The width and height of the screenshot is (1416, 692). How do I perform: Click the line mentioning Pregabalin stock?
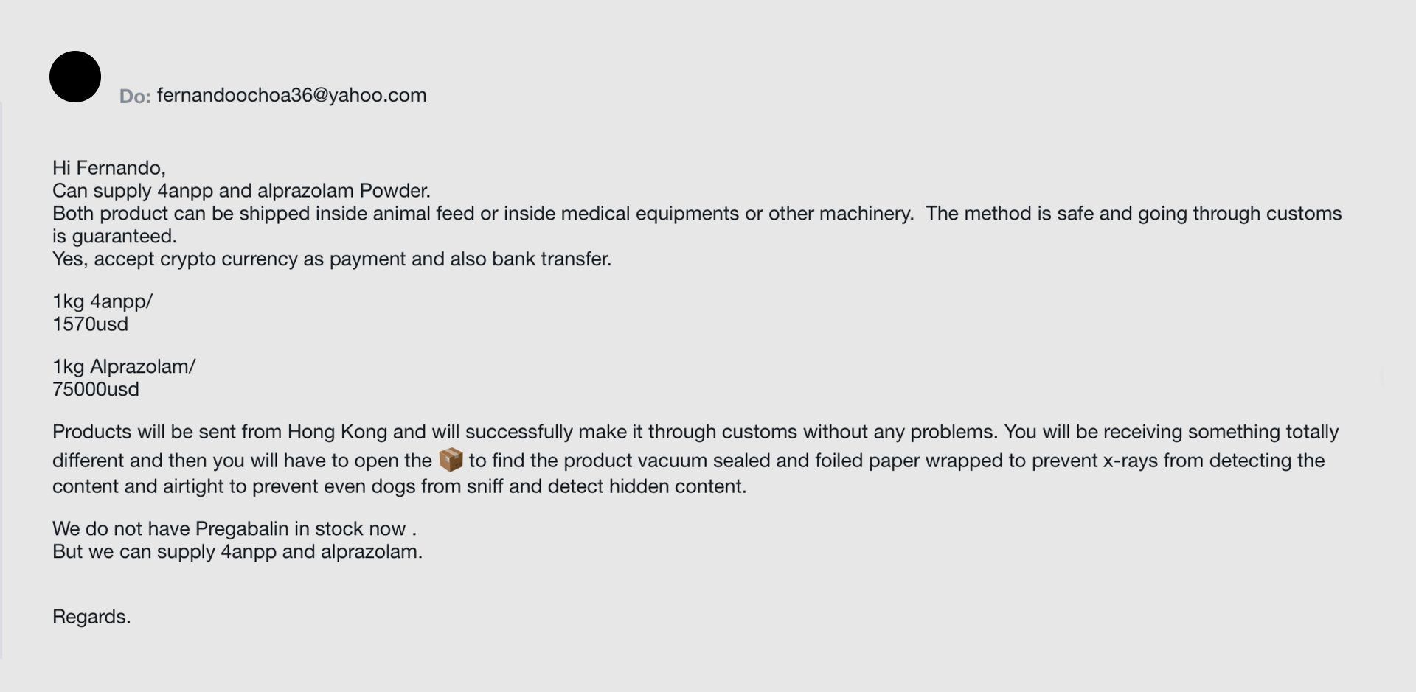[235, 528]
